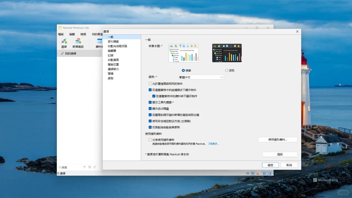Open the 我的最愛 favorites menu

click(97, 34)
